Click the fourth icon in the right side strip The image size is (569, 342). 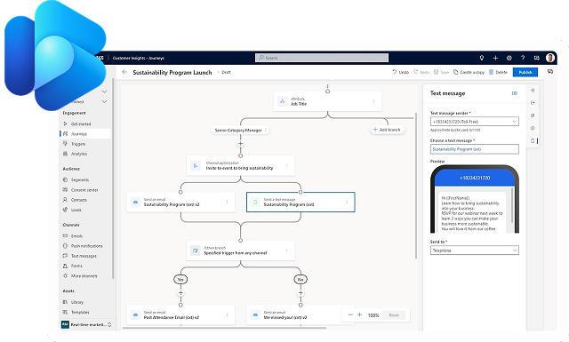click(x=533, y=128)
